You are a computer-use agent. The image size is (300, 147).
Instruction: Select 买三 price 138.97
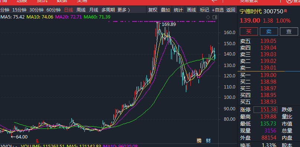coord(268,88)
